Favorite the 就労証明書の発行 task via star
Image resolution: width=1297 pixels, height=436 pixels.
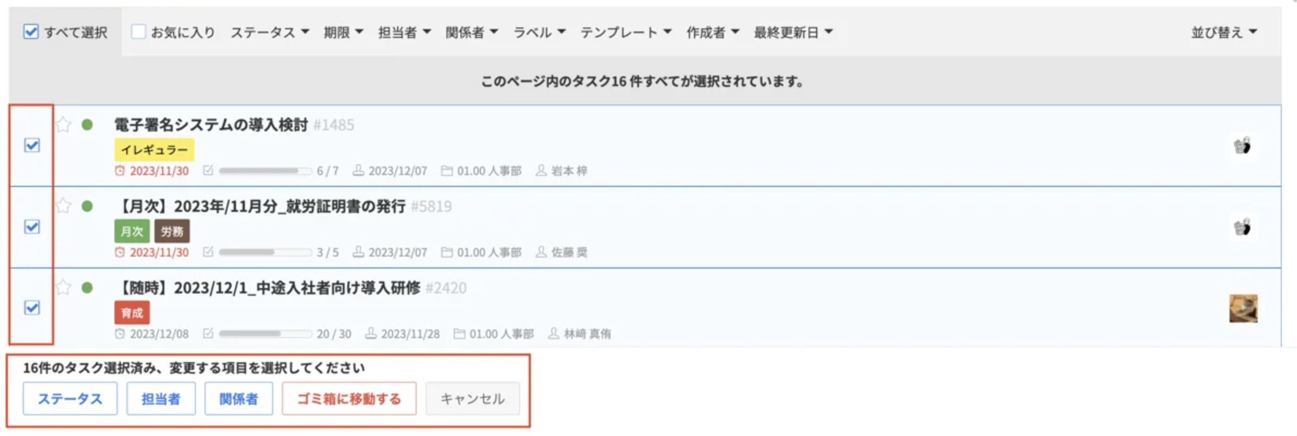coord(64,205)
